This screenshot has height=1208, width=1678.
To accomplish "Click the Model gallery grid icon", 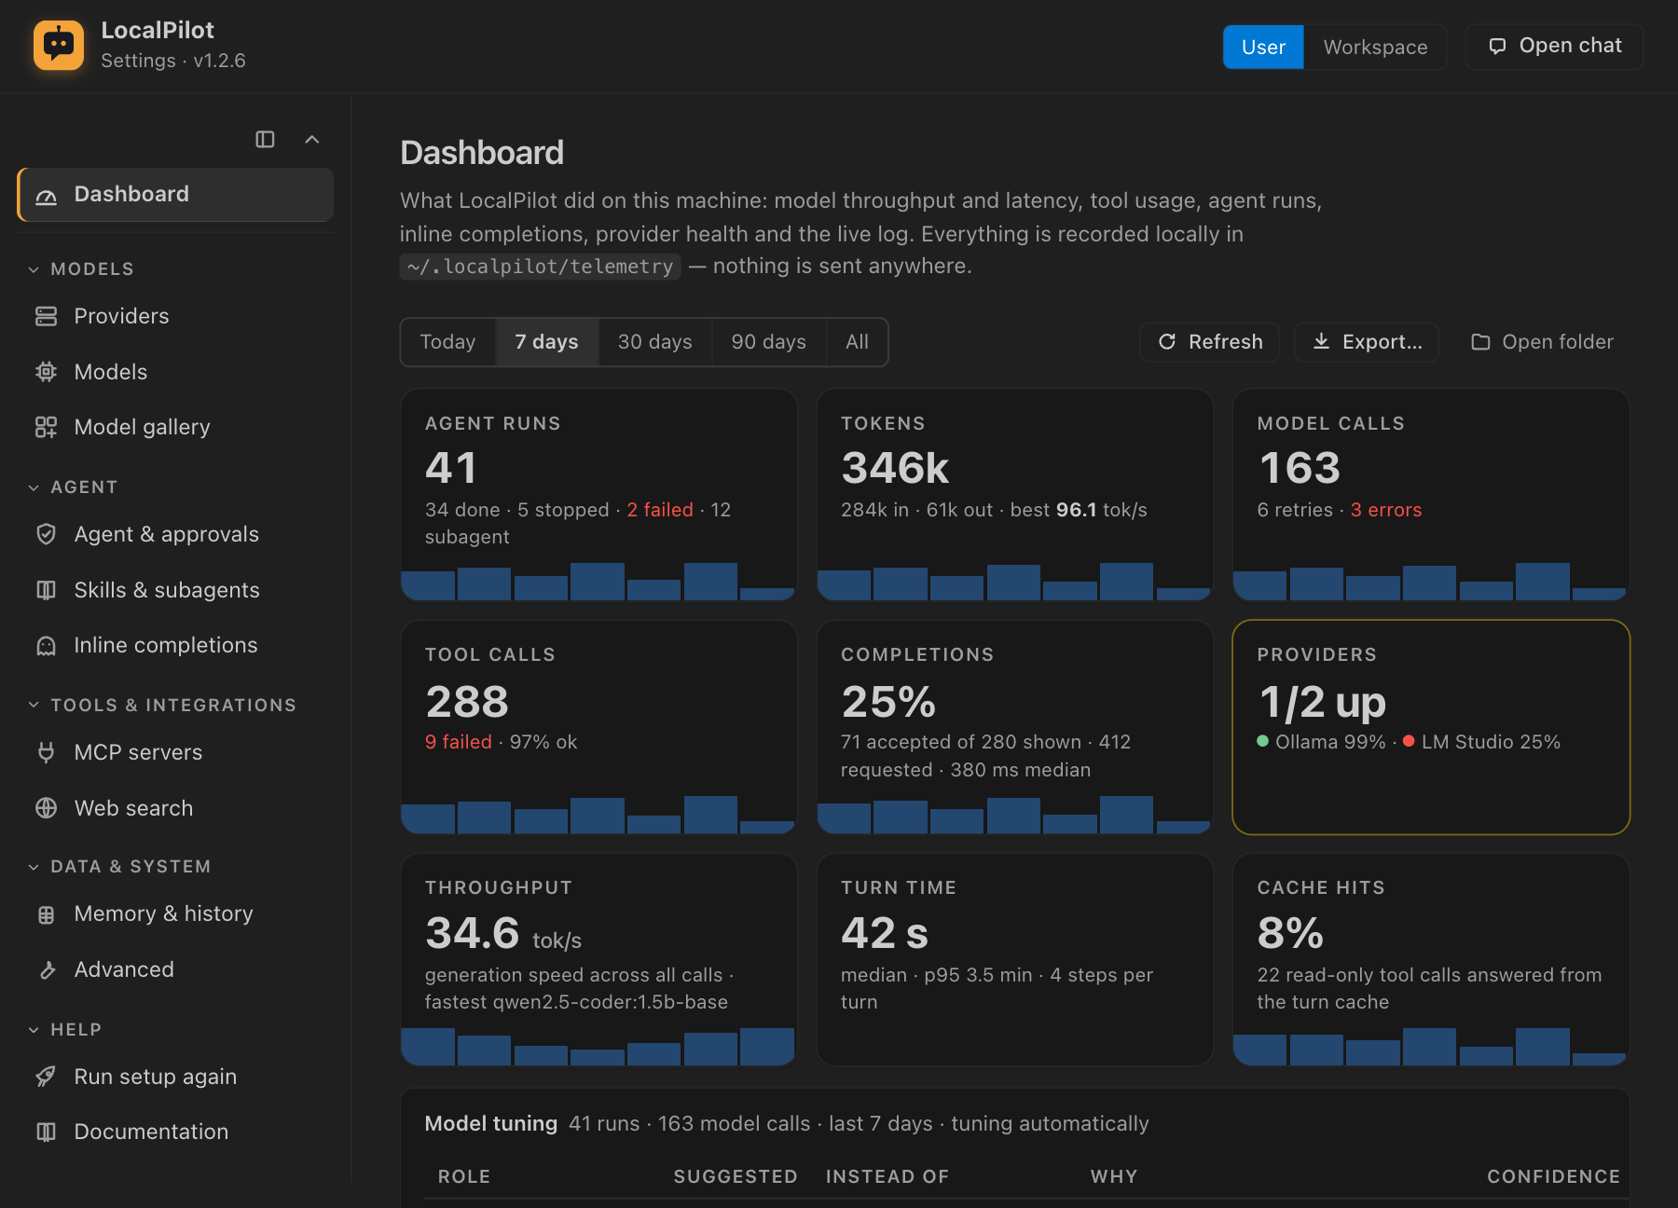I will pos(46,427).
